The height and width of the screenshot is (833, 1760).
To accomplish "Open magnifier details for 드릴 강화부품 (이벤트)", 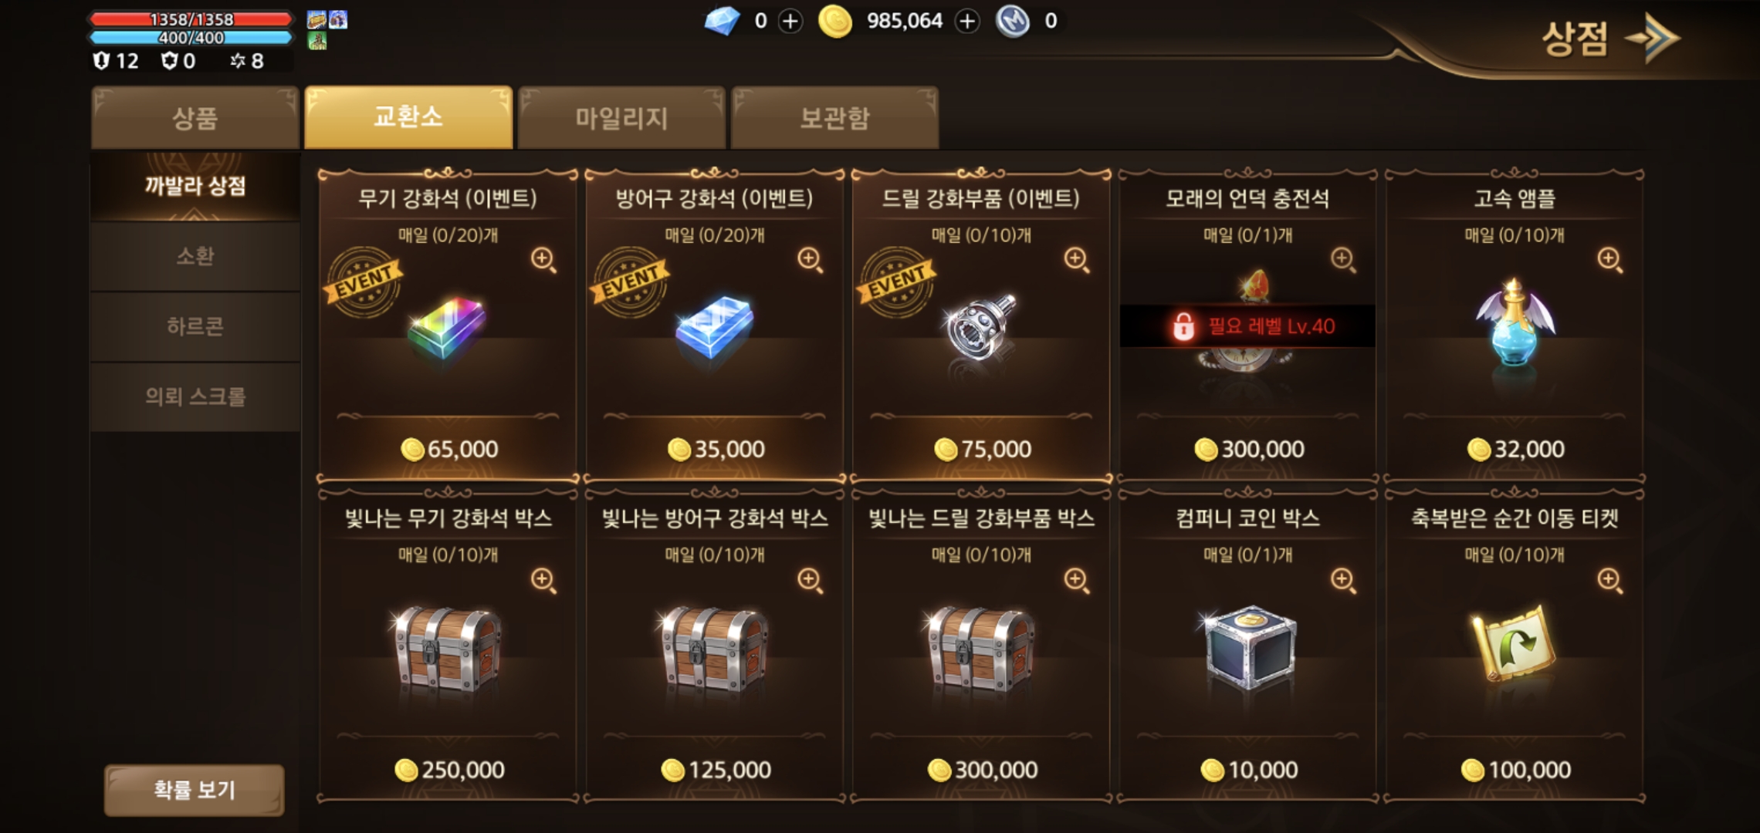I will 1076,260.
